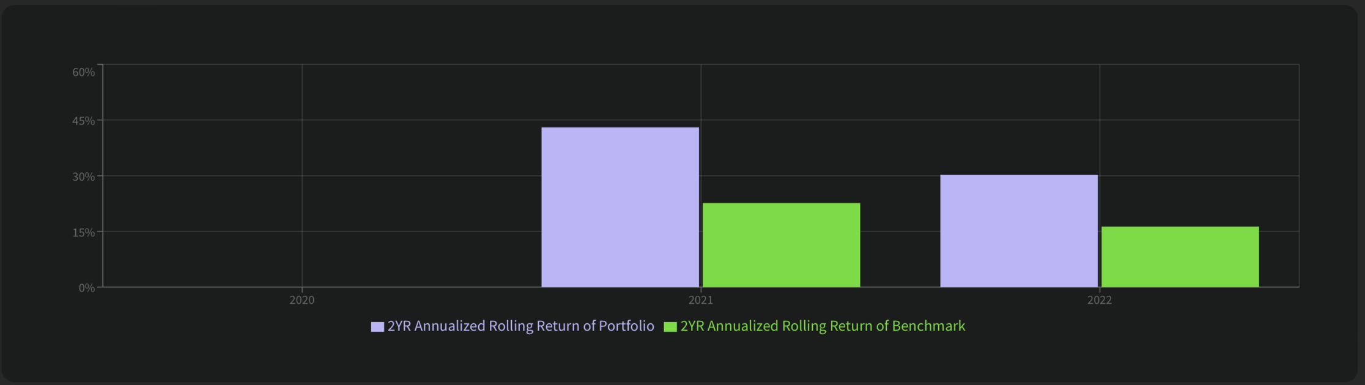Toggle the 2YR Annualized Rolling Return of Portfolio legend label
Viewport: 1365px width, 385px height.
tap(520, 326)
